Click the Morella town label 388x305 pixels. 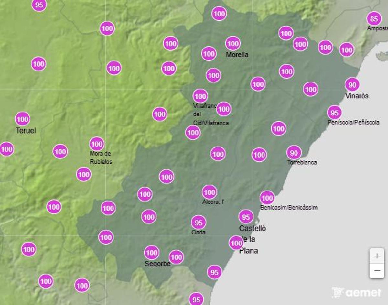(x=237, y=55)
